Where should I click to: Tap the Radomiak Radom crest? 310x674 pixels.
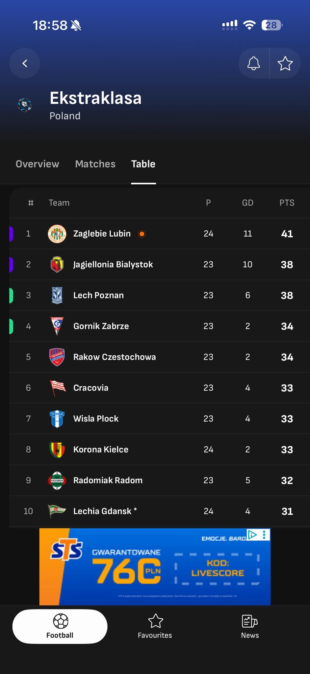(57, 480)
